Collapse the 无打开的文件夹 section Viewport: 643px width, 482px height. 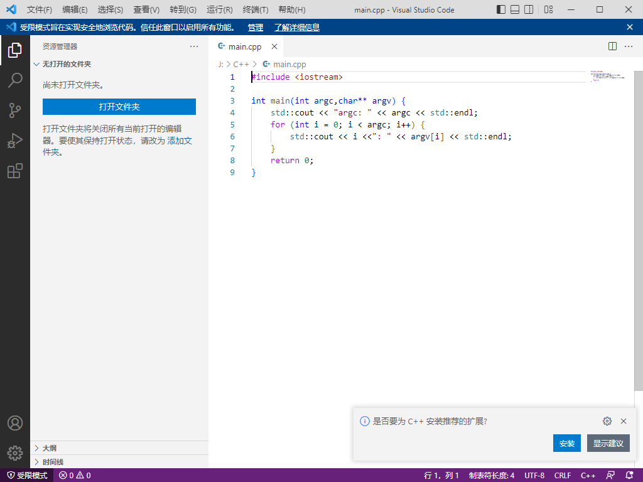point(67,64)
